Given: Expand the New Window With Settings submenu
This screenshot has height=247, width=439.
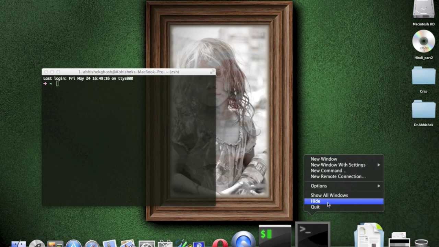Looking at the screenshot, I should [x=344, y=165].
